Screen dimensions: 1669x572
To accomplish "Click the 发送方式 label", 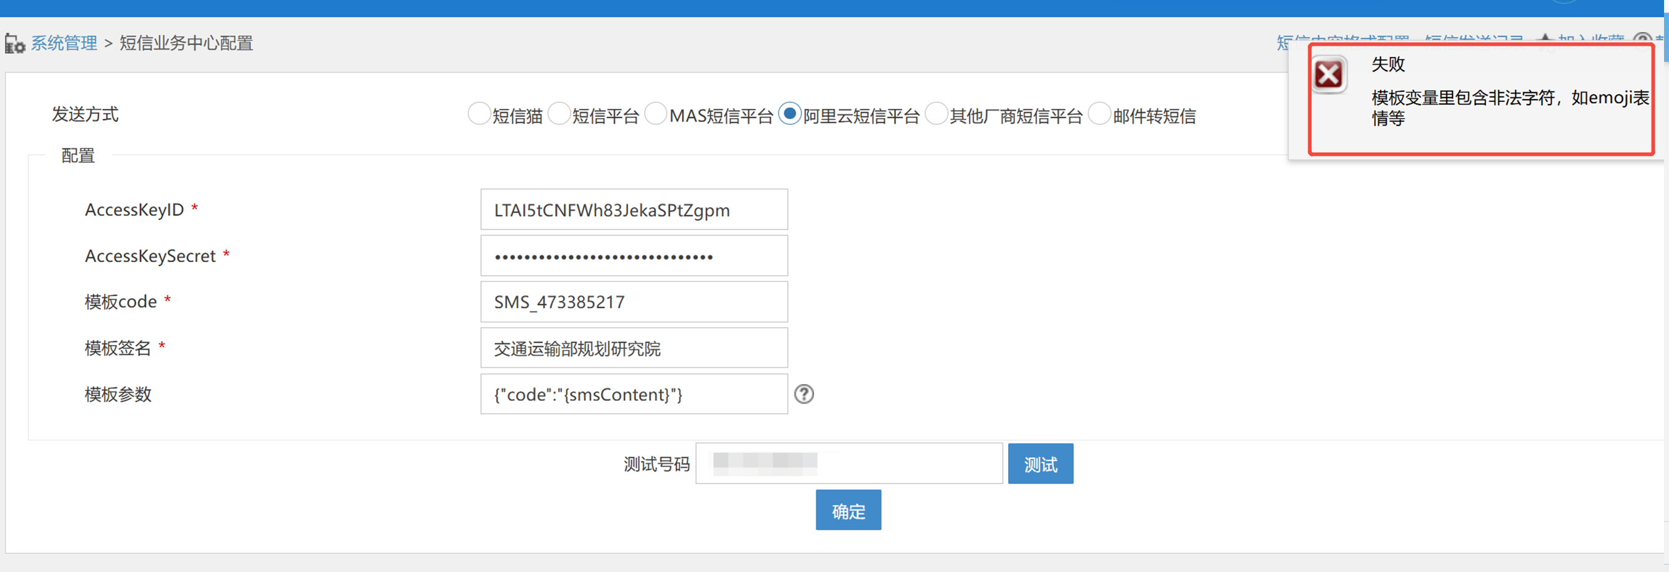I will (x=85, y=114).
